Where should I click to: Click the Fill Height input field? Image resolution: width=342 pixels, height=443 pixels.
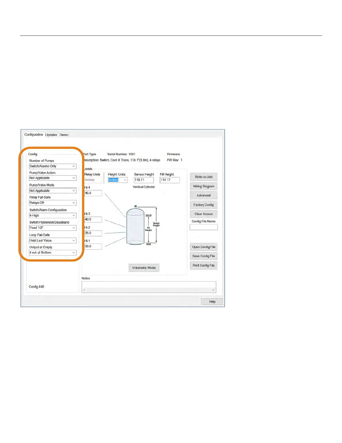[x=170, y=180]
